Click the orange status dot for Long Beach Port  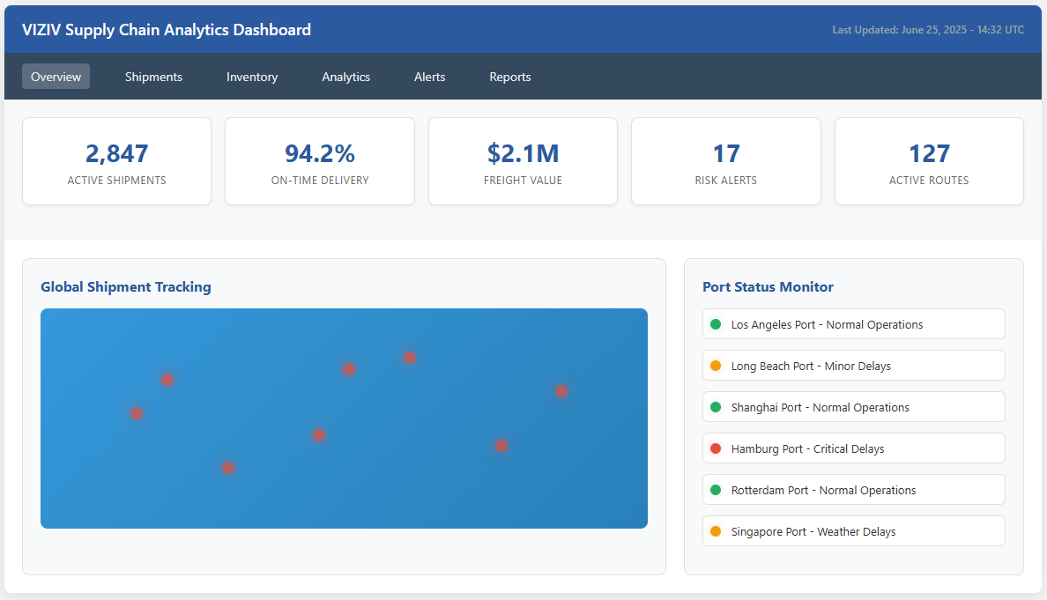click(716, 366)
